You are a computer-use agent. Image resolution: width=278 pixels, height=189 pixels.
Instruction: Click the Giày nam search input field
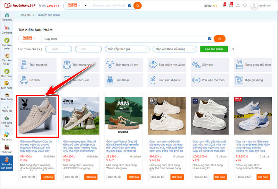click(x=123, y=38)
